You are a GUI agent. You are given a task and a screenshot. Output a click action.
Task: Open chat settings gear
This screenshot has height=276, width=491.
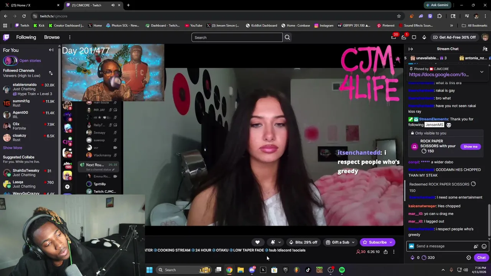coord(468,258)
